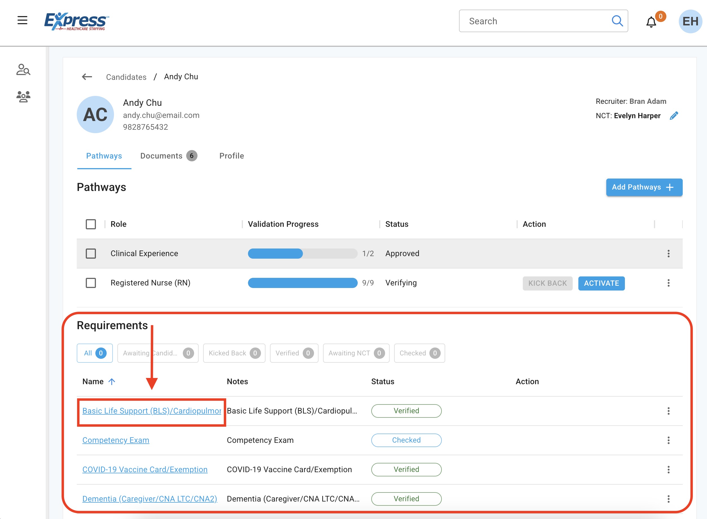
Task: Click the ACTIVATE button
Action: [601, 283]
